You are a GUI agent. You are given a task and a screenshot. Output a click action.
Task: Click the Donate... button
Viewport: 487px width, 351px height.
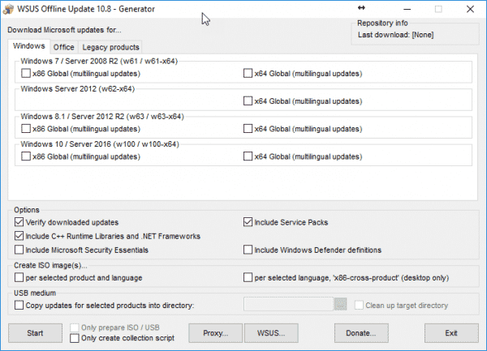point(361,333)
